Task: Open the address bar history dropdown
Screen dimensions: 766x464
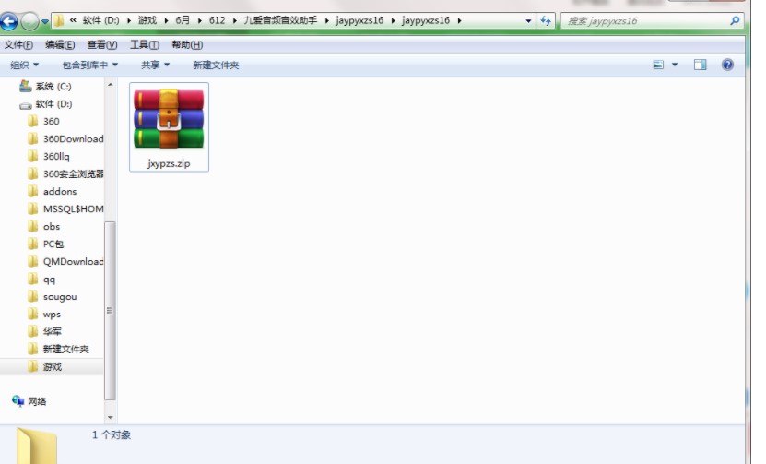Action: (x=528, y=21)
